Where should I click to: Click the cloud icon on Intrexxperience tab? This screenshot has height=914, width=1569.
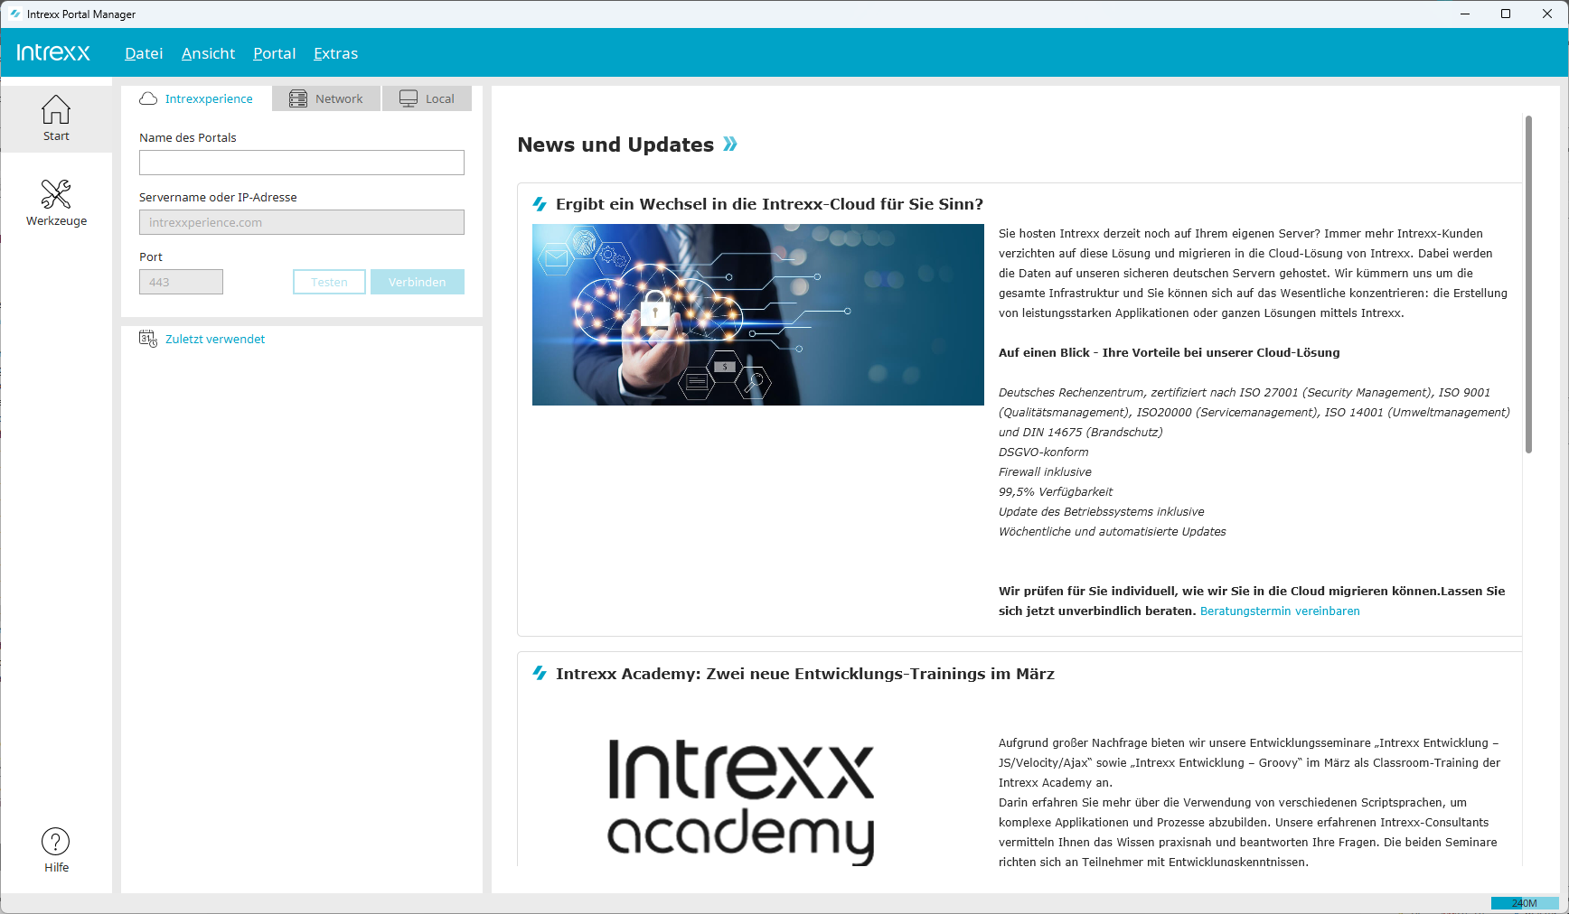(149, 98)
